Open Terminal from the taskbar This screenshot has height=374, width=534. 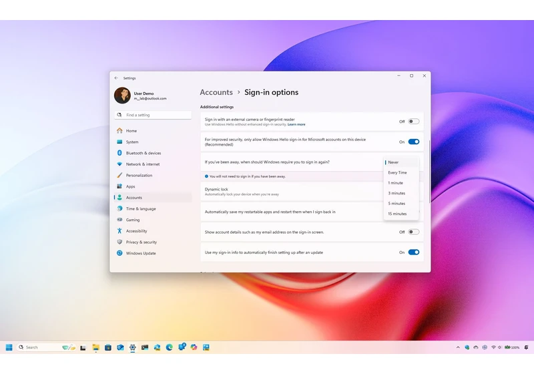coord(145,347)
